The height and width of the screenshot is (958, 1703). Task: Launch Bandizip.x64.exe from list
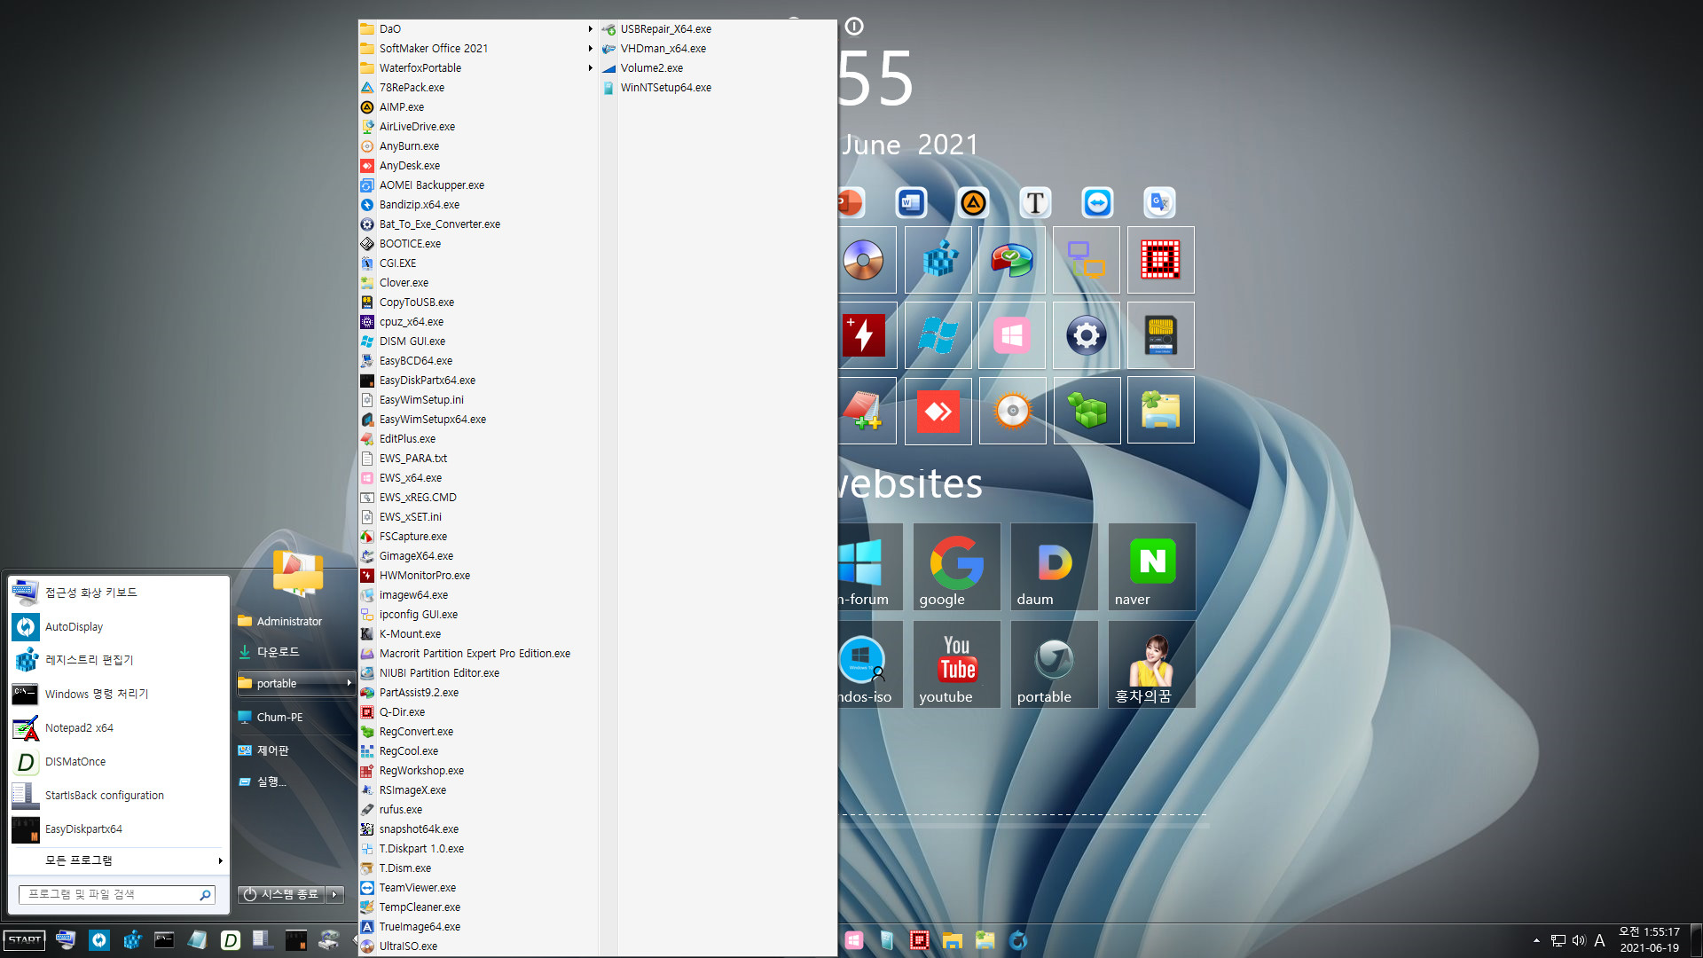(476, 205)
